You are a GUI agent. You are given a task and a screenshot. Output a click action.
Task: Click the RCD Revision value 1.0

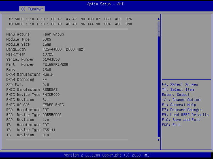[x=46, y=120]
